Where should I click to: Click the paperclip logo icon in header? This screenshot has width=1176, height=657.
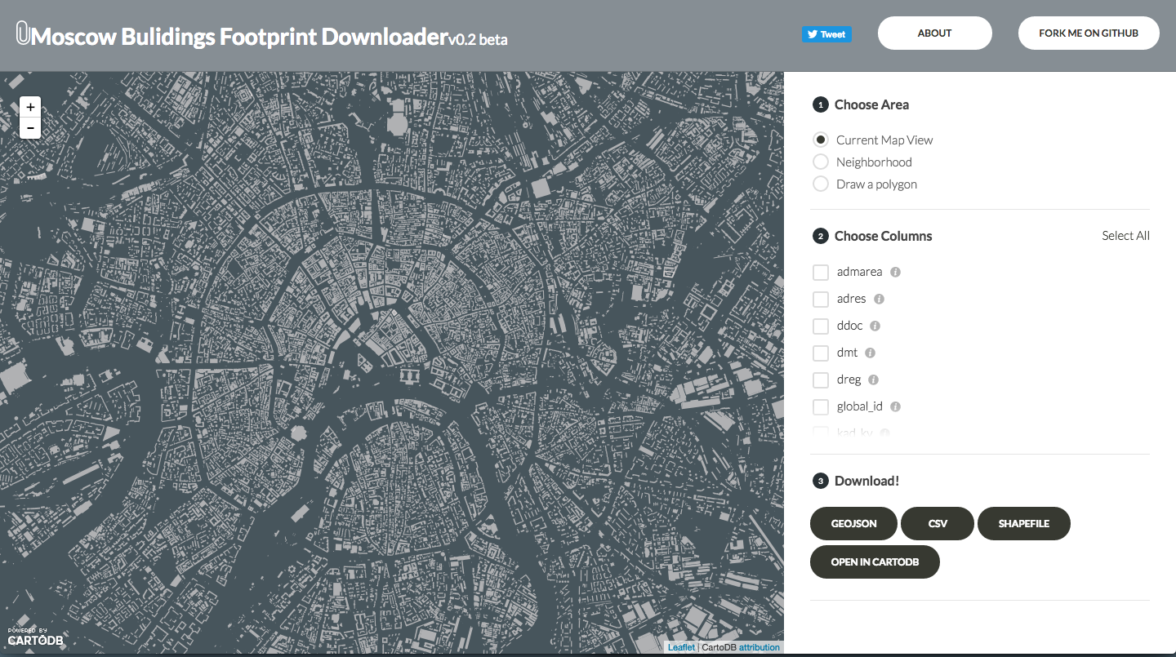23,33
